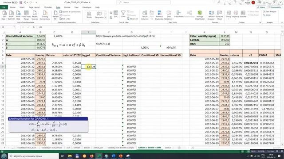Apply Geography data type
Screen dimensions: 284x159
[99, 15]
